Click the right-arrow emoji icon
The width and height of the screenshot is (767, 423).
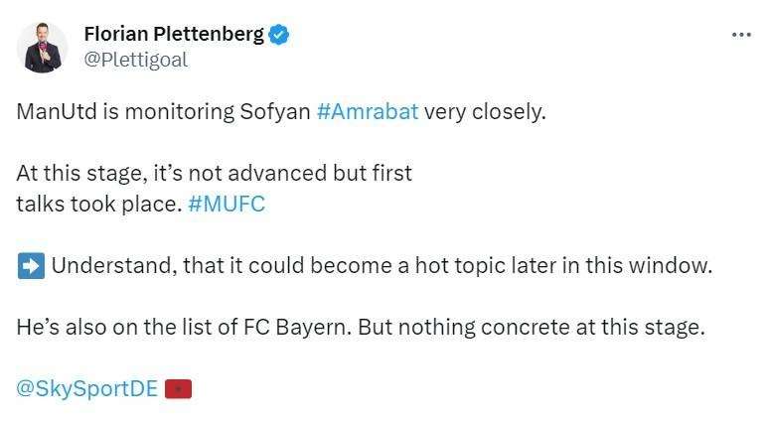coord(30,266)
